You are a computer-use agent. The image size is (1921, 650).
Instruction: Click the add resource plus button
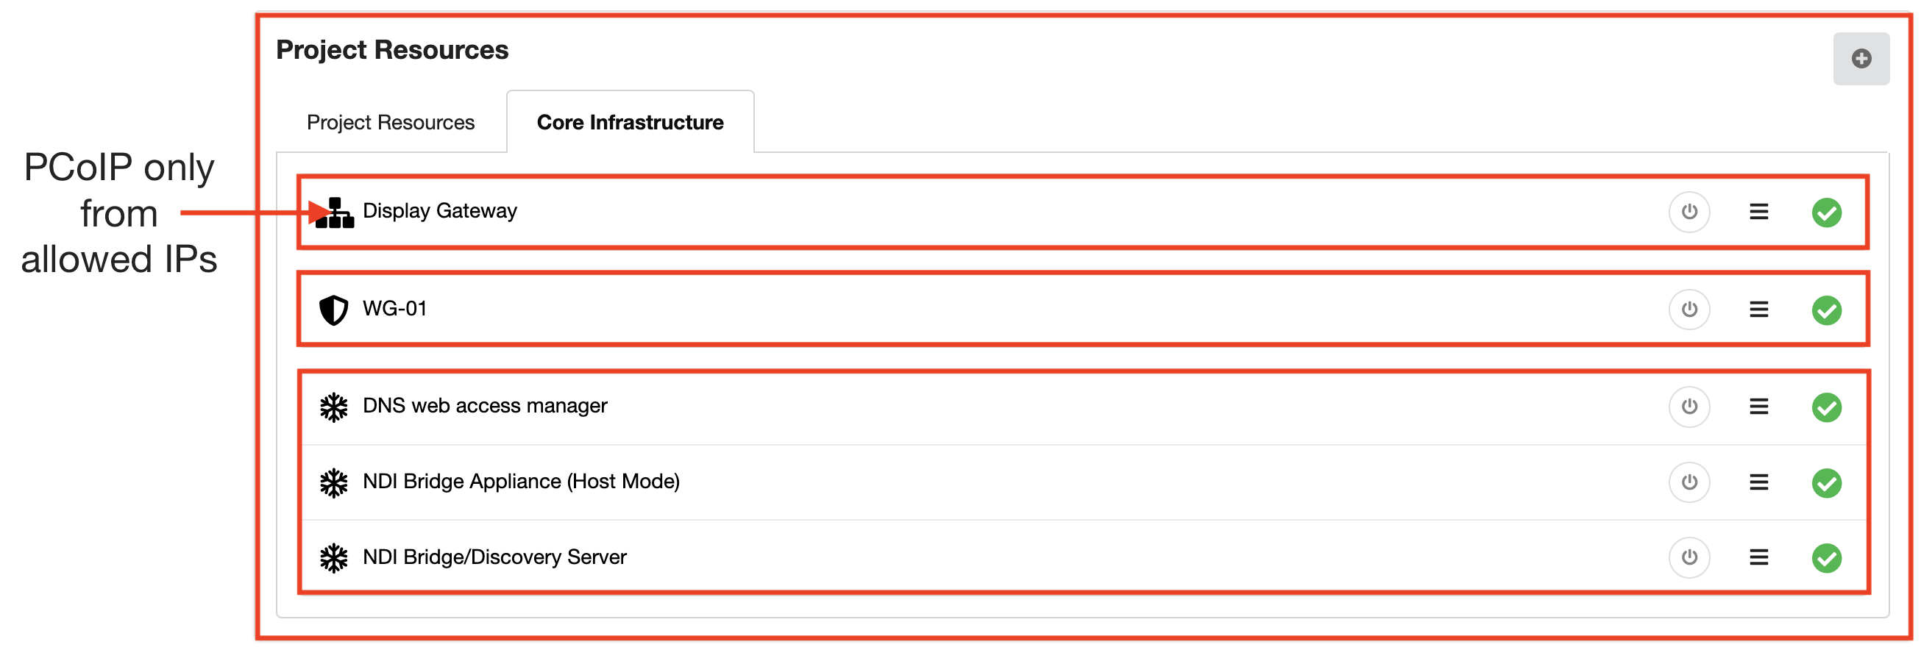tap(1861, 59)
